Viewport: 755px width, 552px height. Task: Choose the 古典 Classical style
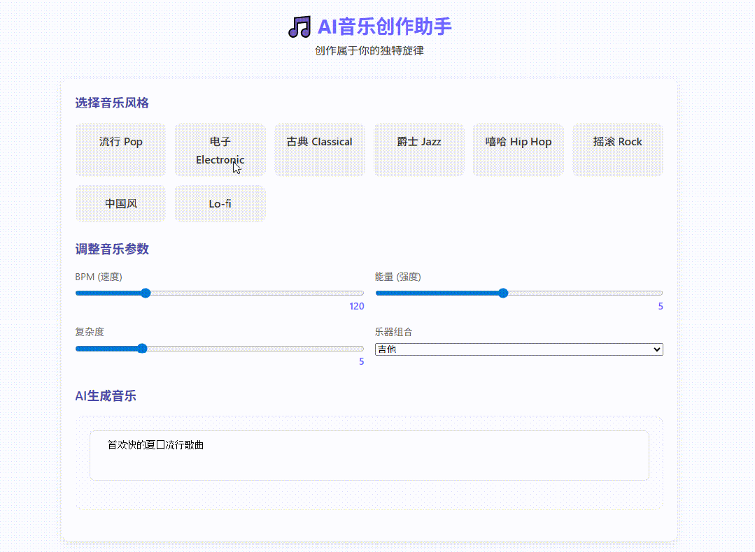[319, 150]
